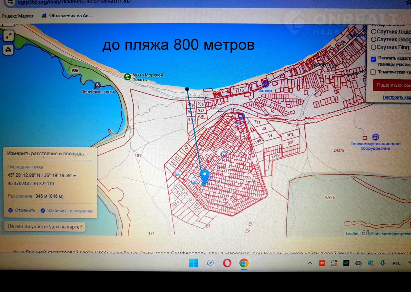Select the Спутник Яндекс map layer
Image resolution: width=411 pixels, height=292 pixels.
pos(374,31)
